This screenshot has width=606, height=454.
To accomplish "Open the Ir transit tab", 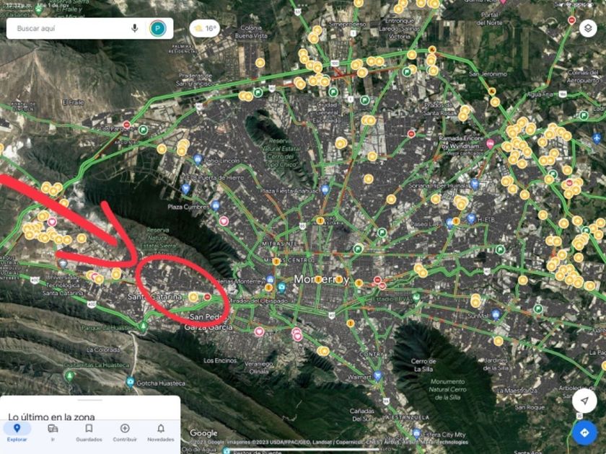I will [53, 432].
